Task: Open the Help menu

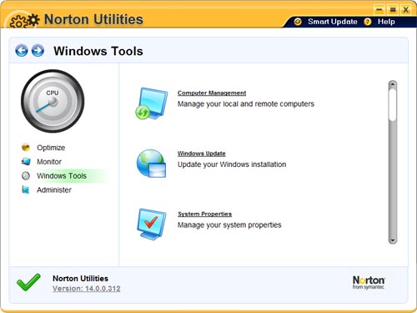Action: [386, 22]
